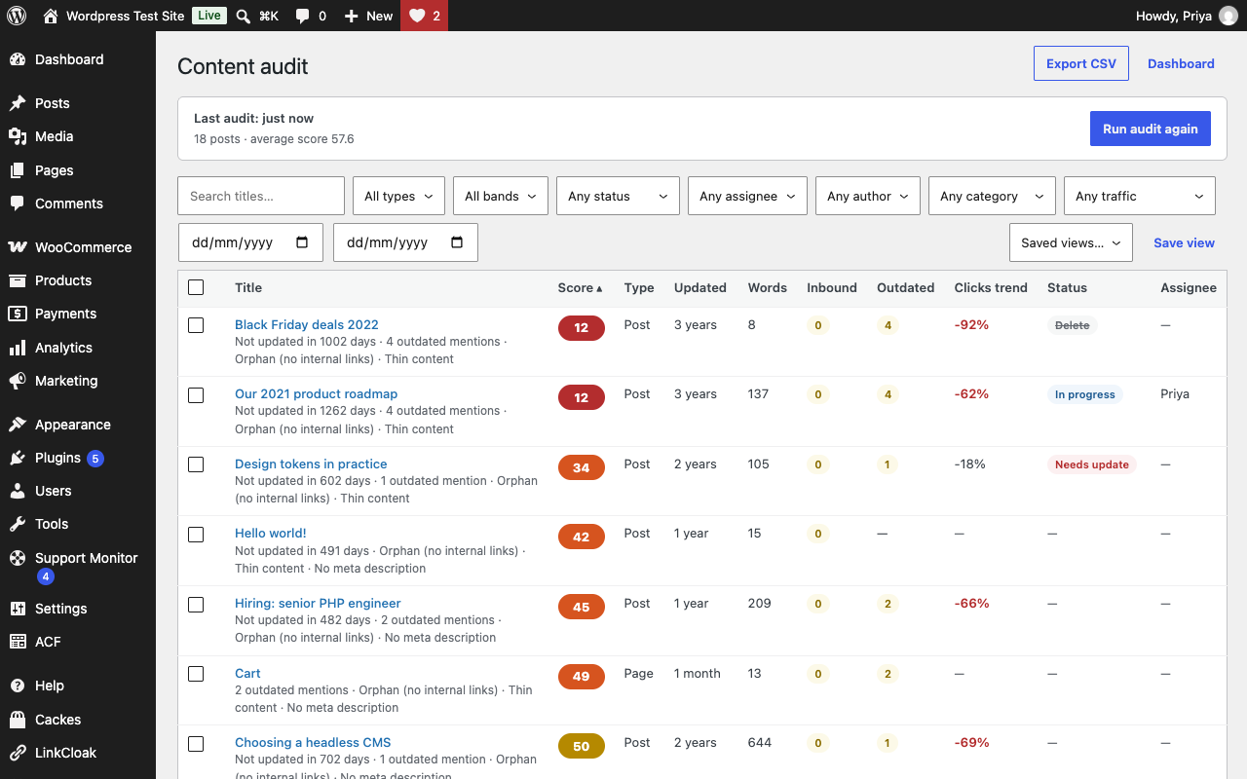This screenshot has height=779, width=1247.
Task: Click the Payments dollar icon
Action: click(x=18, y=314)
